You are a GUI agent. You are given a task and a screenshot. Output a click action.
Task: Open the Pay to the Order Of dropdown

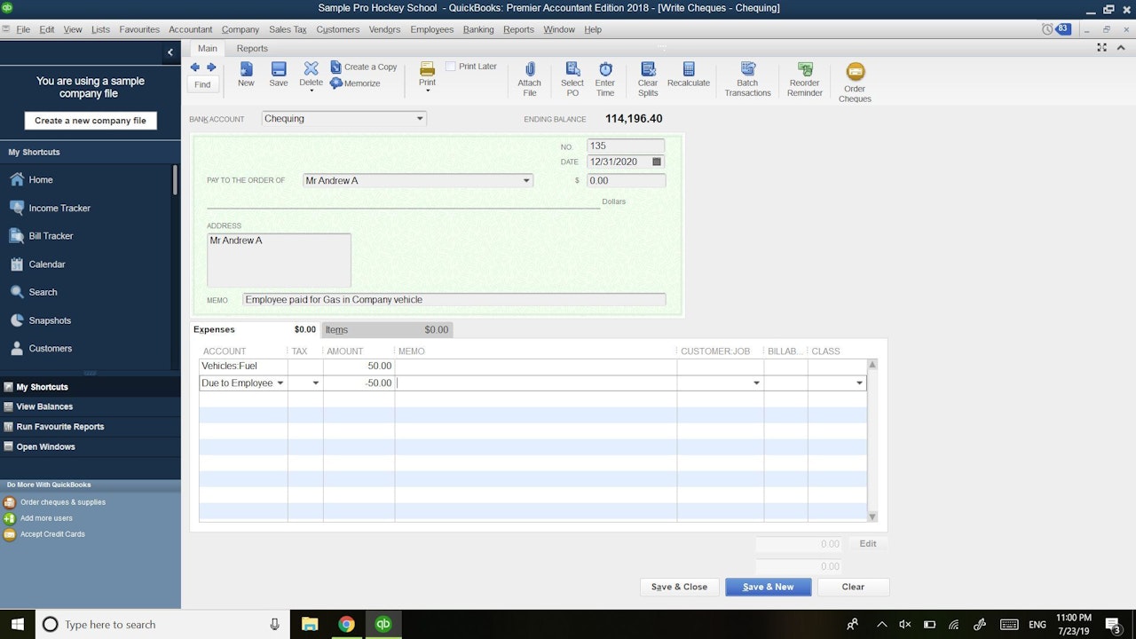526,181
